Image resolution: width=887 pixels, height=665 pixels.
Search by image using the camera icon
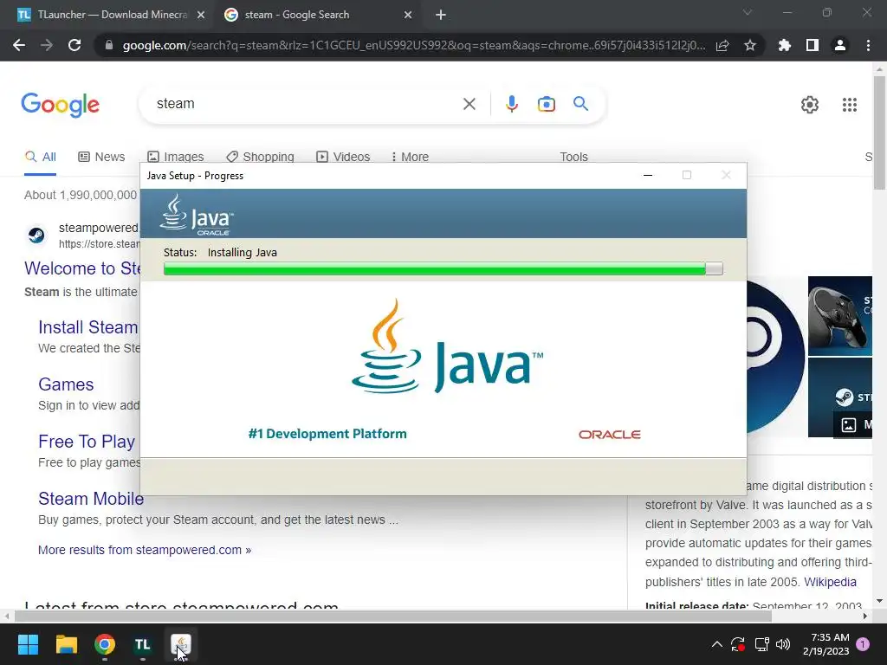click(x=546, y=104)
